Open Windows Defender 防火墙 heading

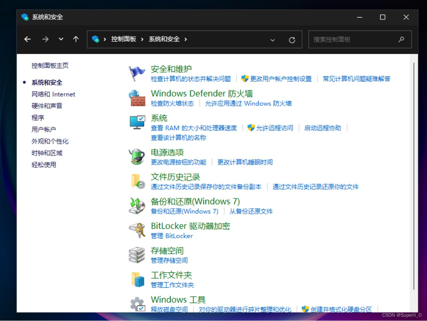[202, 93]
